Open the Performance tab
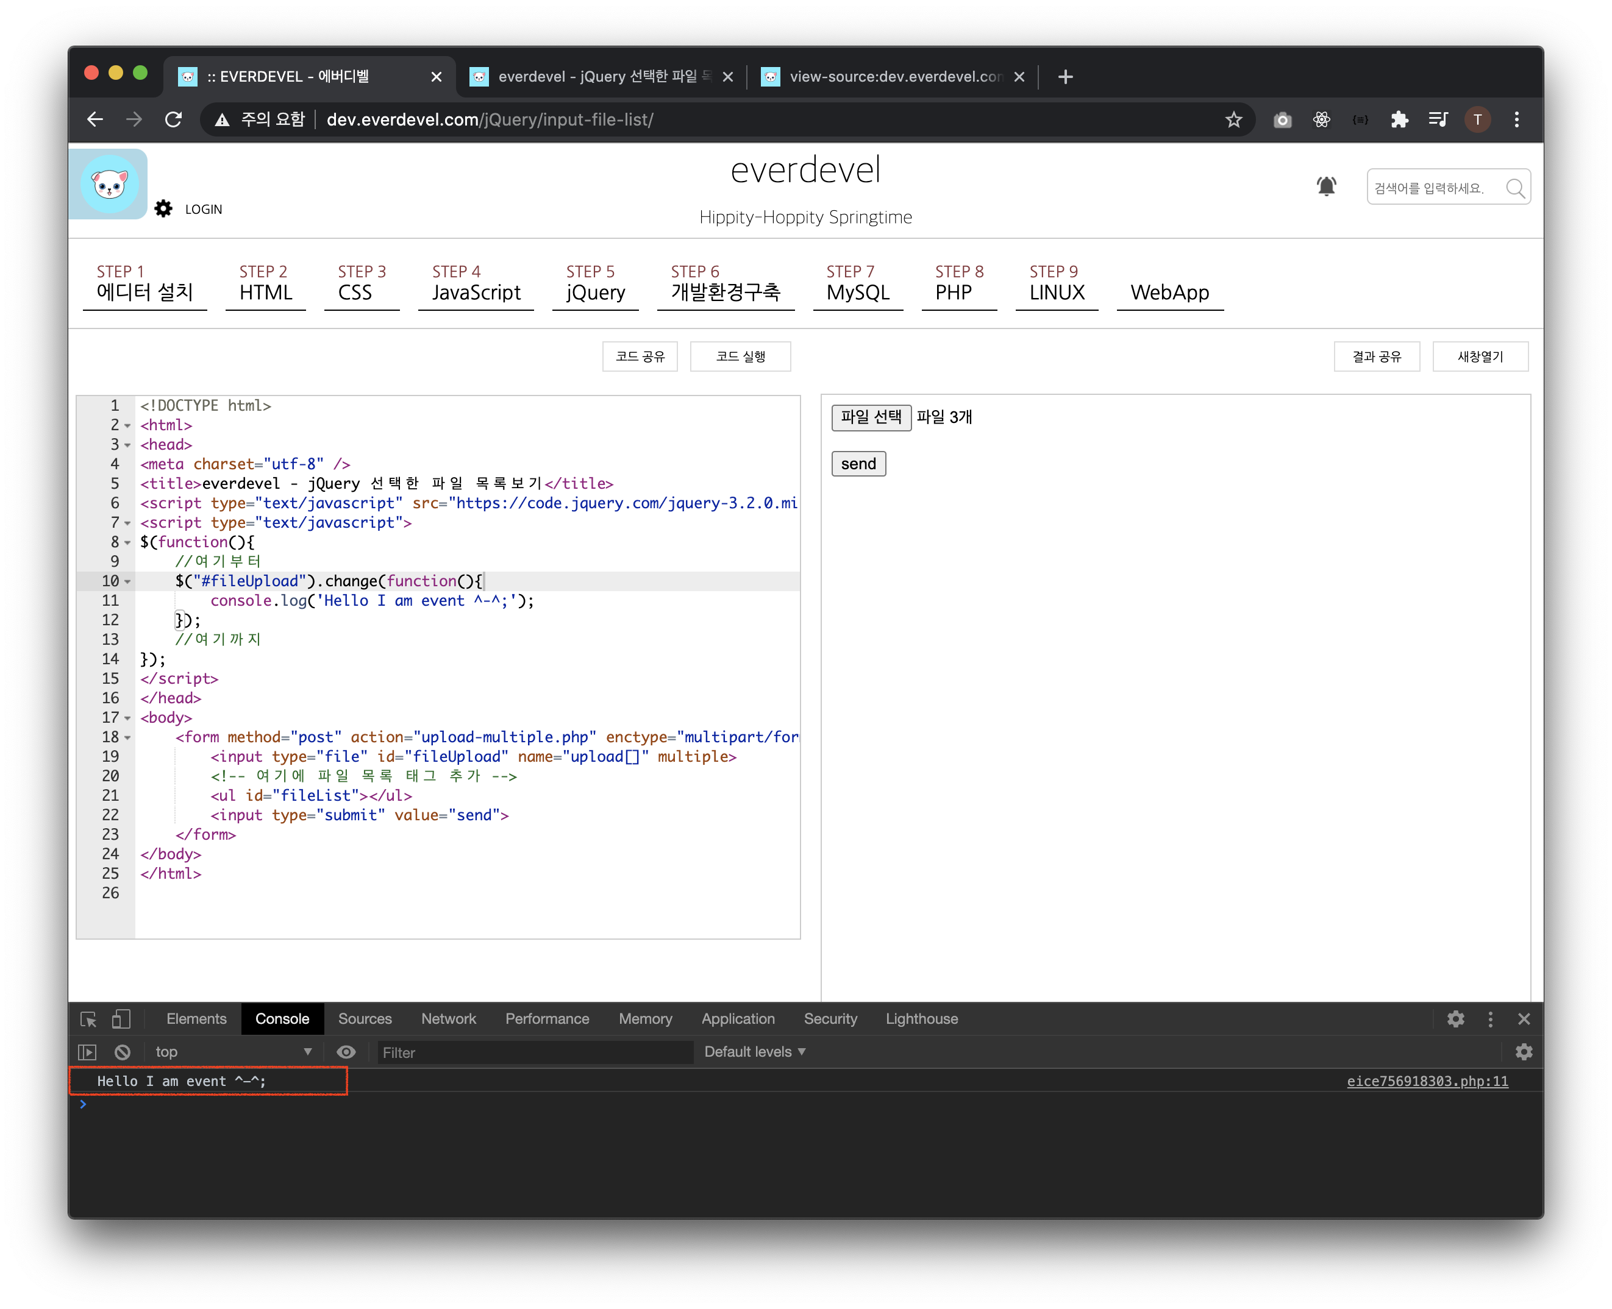 (x=547, y=1019)
